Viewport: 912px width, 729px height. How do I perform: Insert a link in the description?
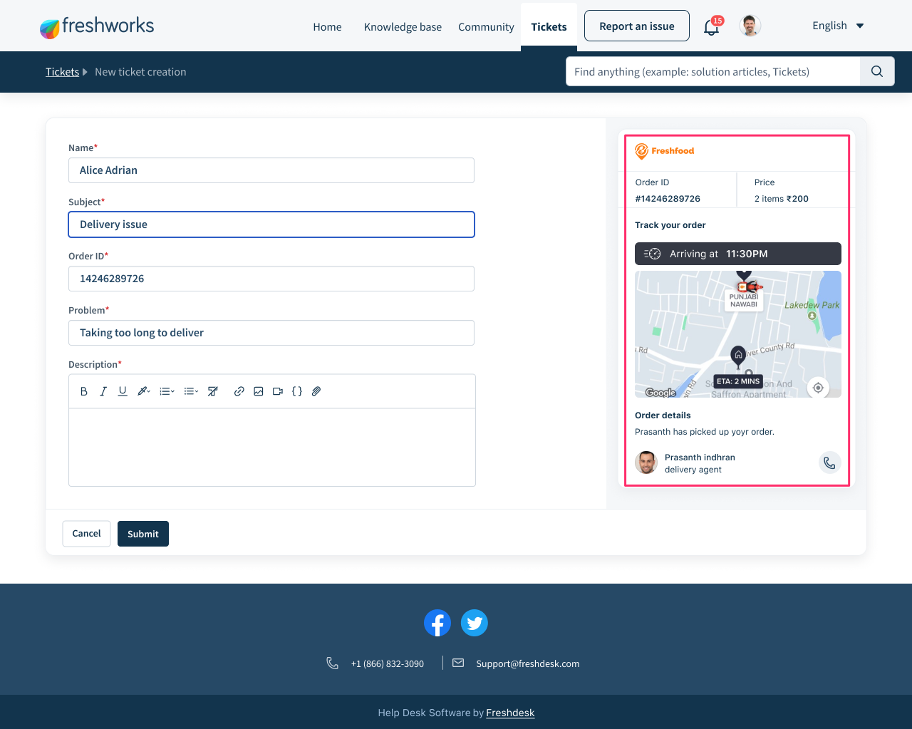(x=239, y=391)
